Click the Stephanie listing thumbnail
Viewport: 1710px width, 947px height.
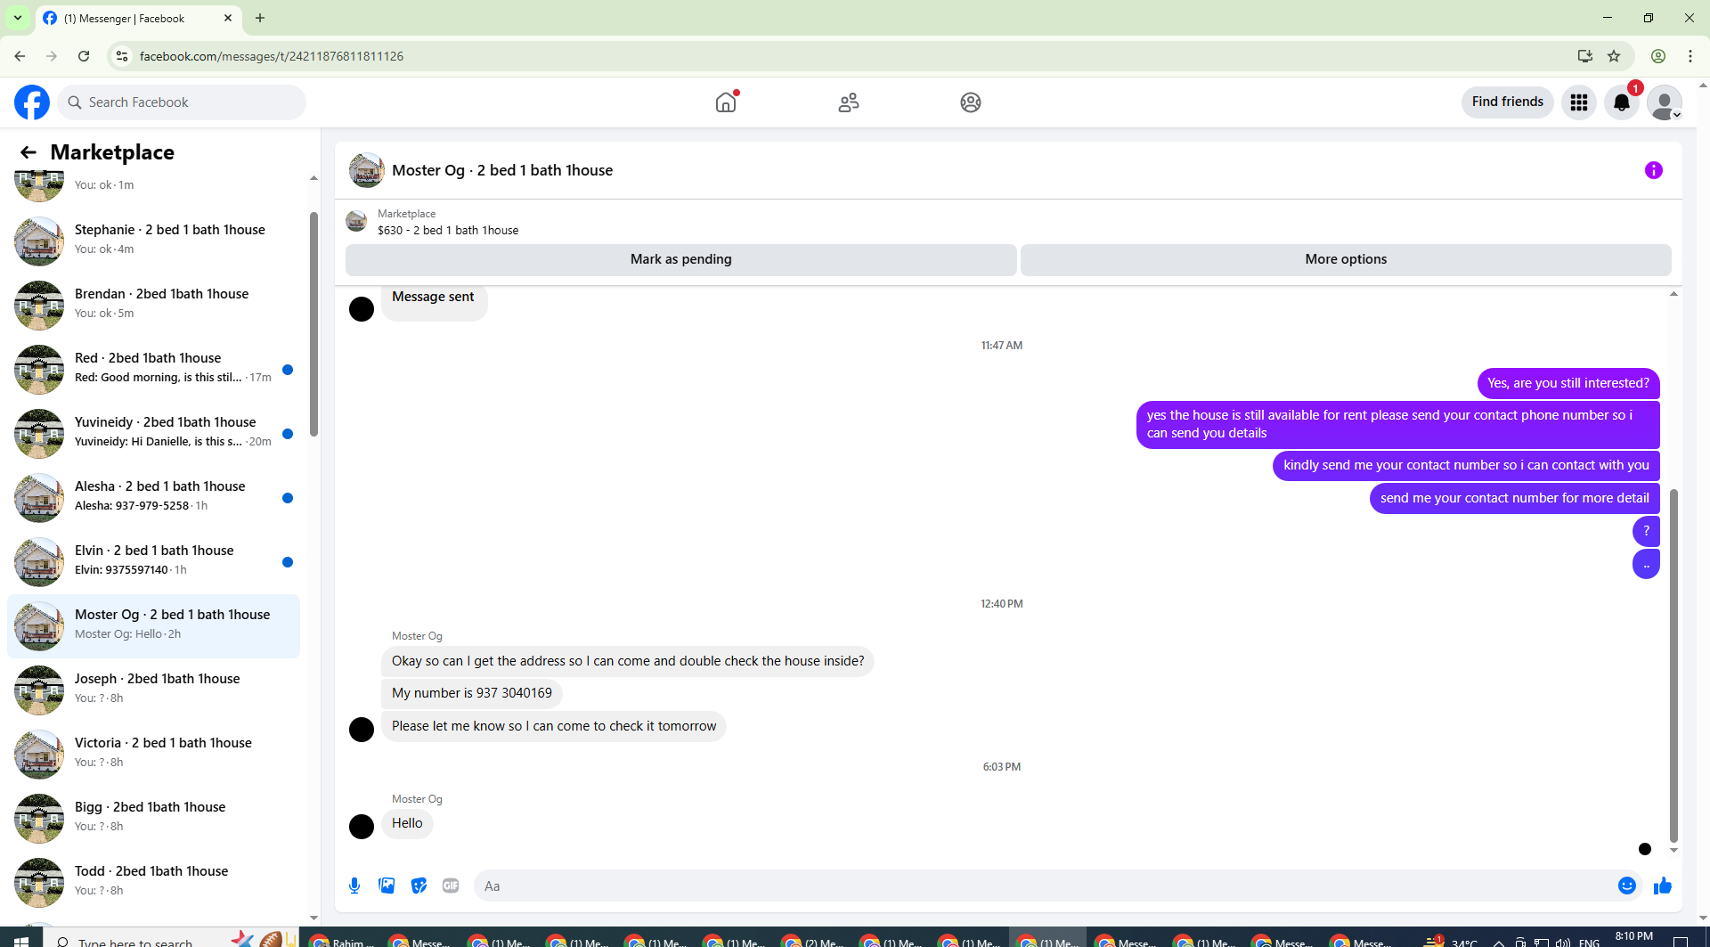point(39,241)
